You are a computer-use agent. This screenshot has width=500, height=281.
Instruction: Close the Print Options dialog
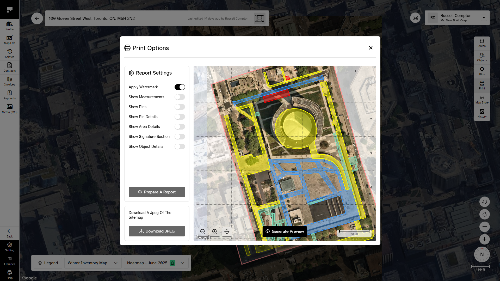371,48
